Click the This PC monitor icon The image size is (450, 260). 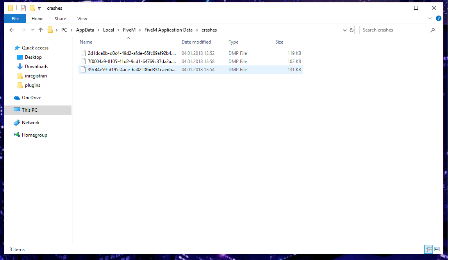coord(17,110)
